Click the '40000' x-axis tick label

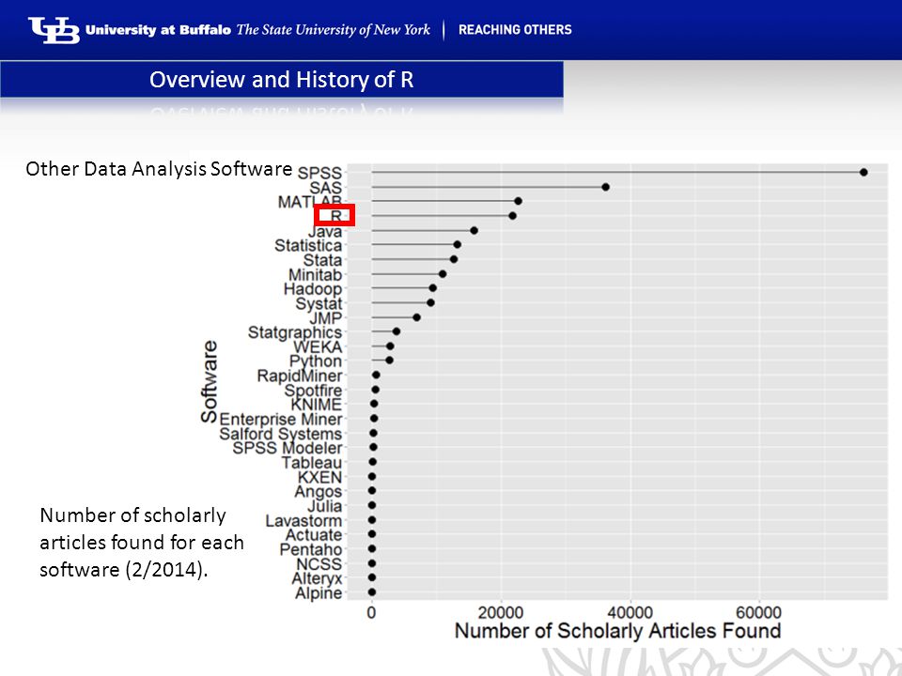click(630, 613)
